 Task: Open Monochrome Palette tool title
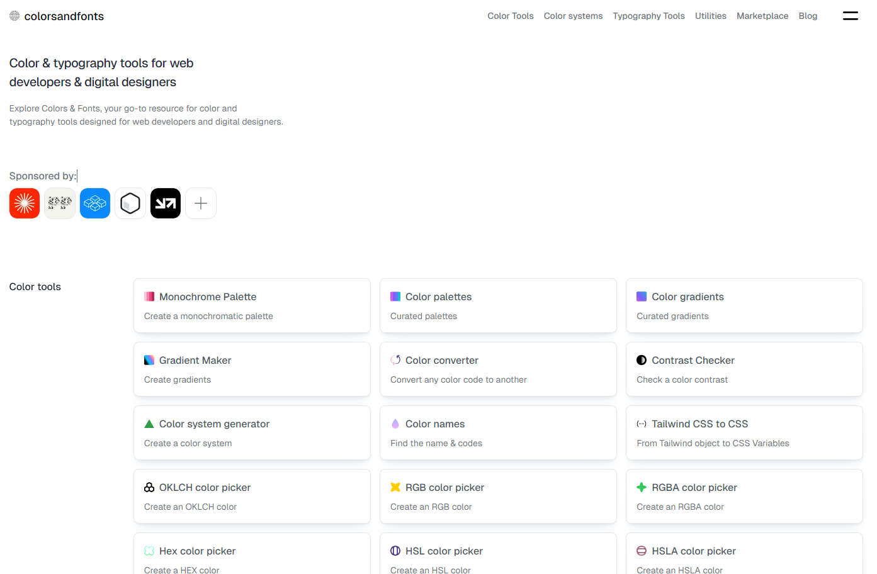click(x=208, y=296)
